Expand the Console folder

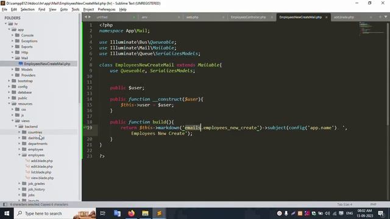click(12, 35)
